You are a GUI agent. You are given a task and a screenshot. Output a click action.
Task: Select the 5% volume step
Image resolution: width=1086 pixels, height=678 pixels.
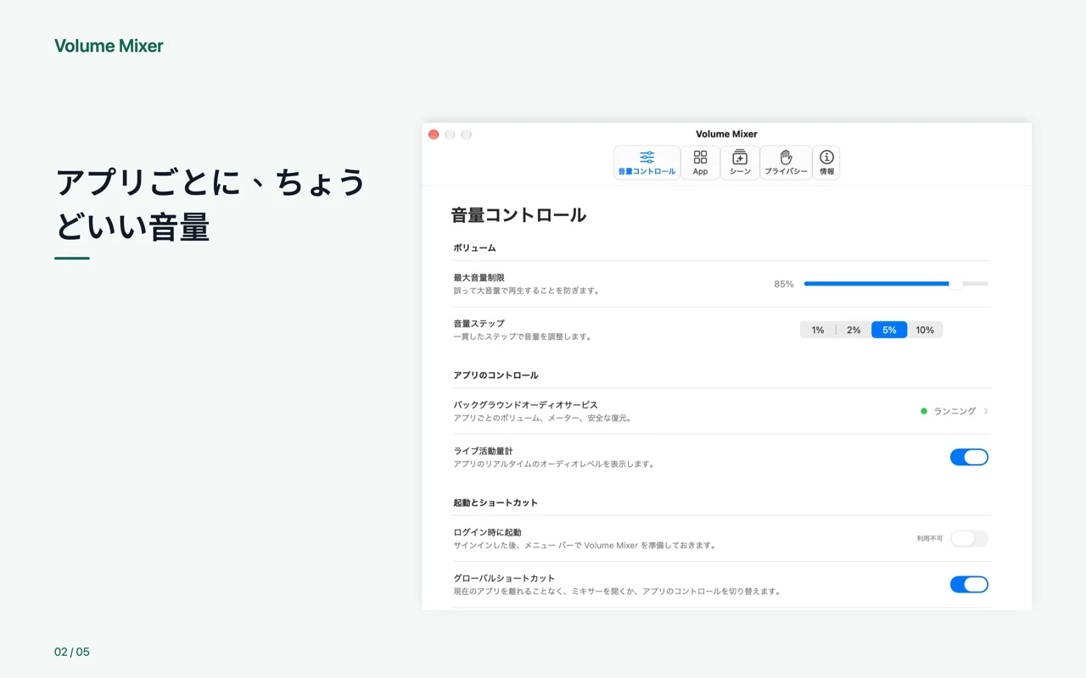click(889, 330)
